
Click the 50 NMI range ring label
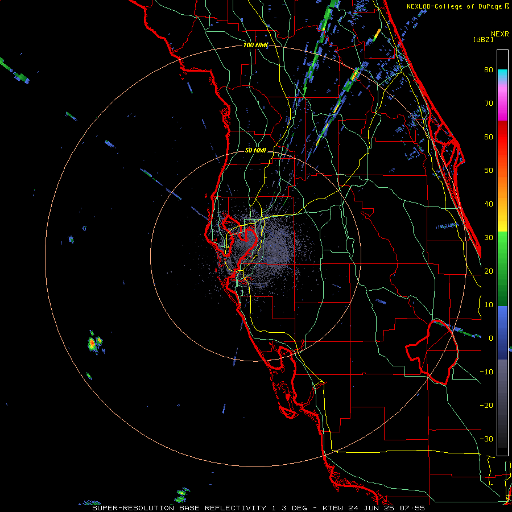click(255, 151)
